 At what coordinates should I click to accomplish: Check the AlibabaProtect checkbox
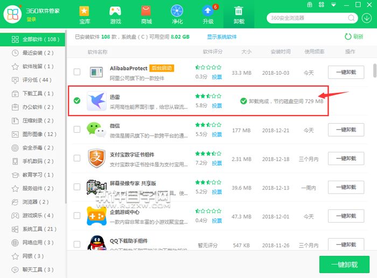point(77,72)
